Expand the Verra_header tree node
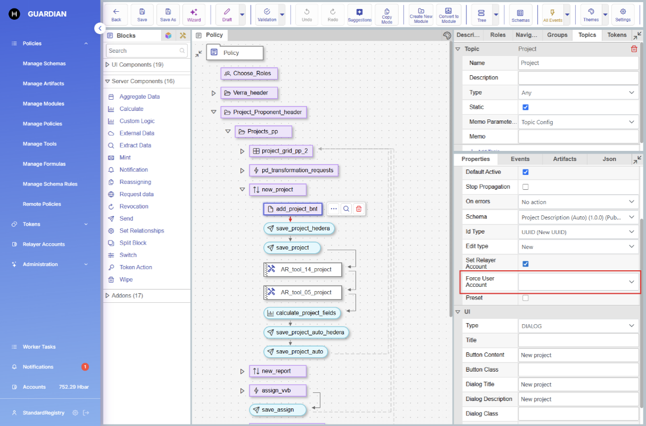Screen dimensions: 646x426 tap(214, 93)
